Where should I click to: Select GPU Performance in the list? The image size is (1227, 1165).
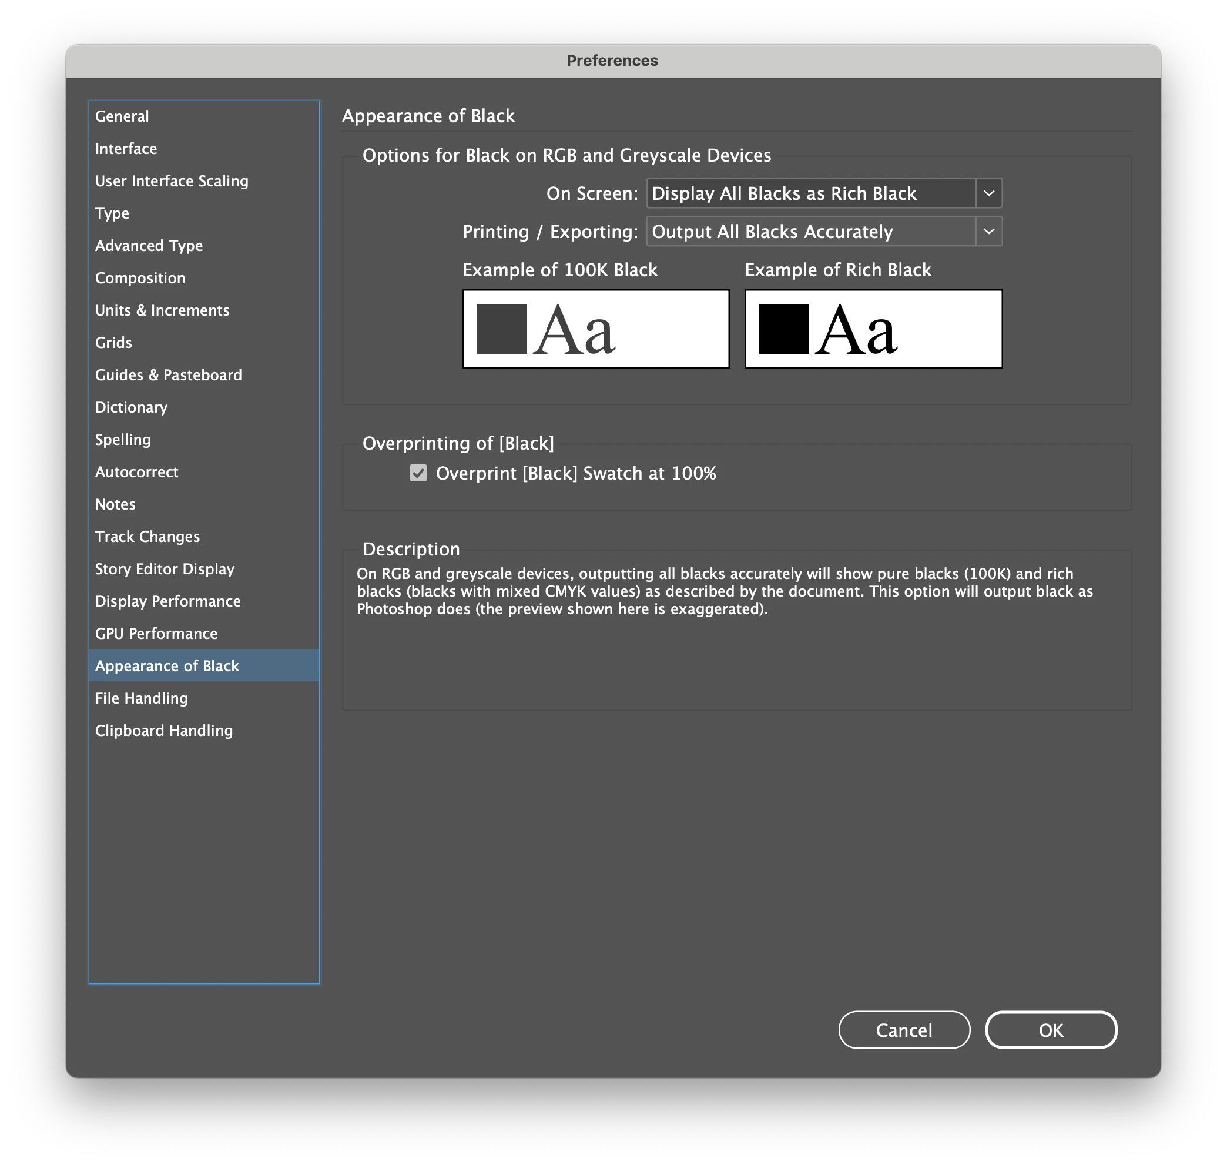point(156,634)
